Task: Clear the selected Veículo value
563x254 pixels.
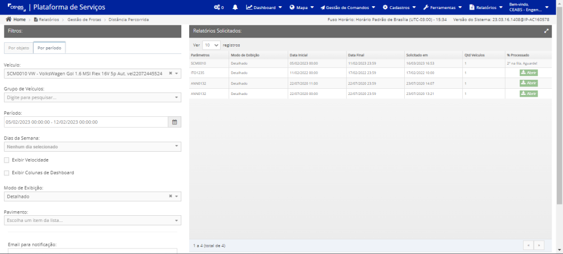Action: click(x=171, y=74)
